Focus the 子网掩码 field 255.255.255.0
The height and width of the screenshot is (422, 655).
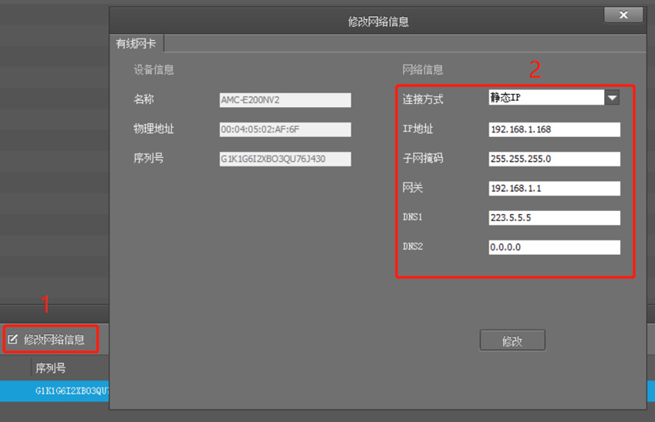pos(554,159)
